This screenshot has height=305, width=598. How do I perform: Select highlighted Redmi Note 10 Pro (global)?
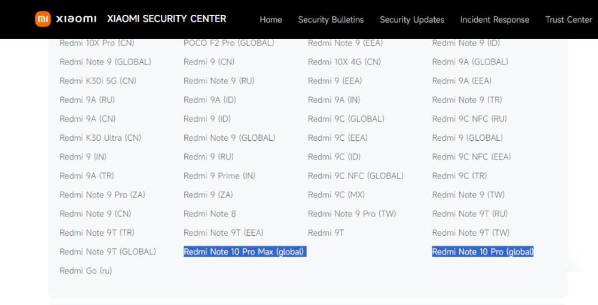click(x=483, y=252)
